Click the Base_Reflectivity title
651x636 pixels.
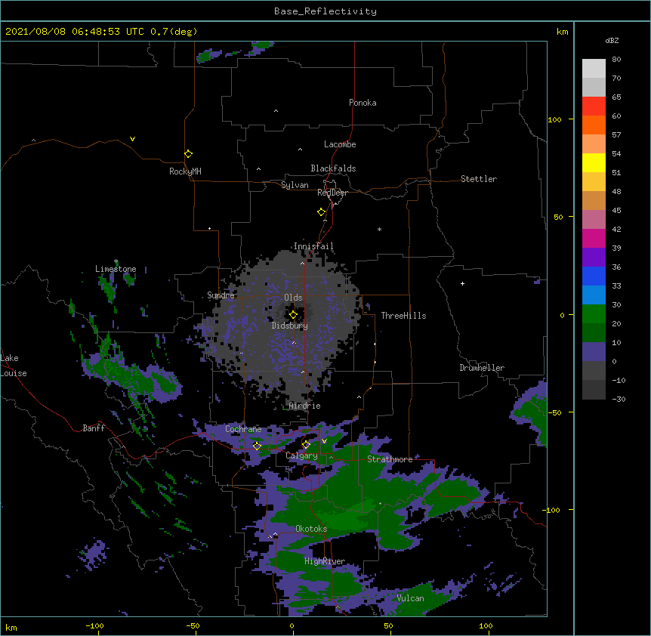325,11
